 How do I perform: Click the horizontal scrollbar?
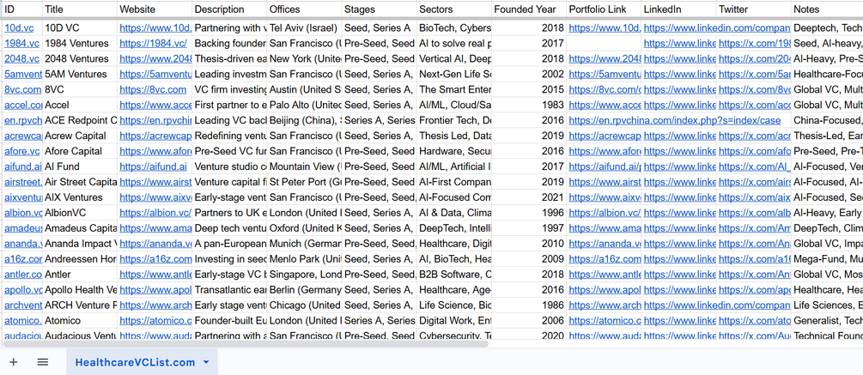point(246,344)
